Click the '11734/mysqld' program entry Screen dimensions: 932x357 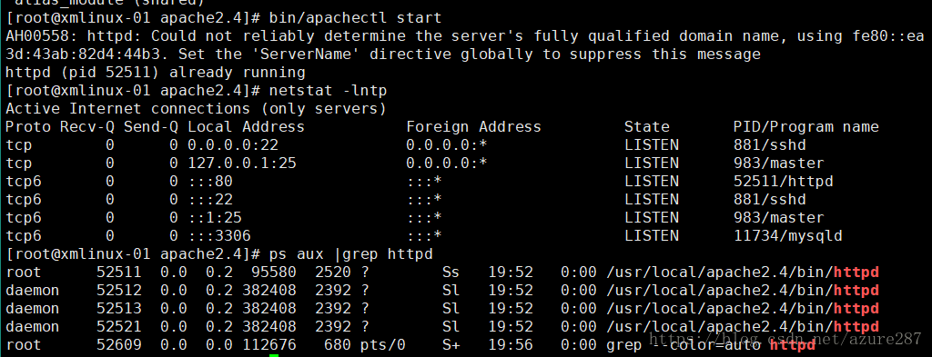coord(788,236)
